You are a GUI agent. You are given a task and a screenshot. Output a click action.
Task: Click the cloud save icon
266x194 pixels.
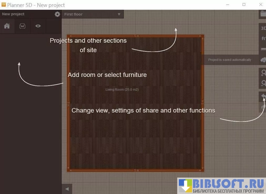pos(263,60)
